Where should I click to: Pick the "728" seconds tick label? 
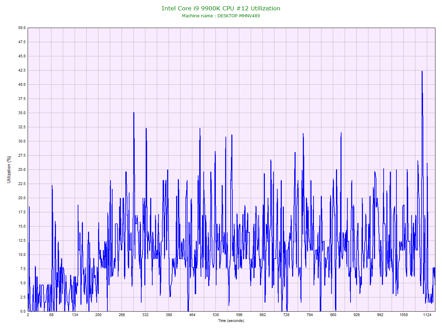(286, 315)
